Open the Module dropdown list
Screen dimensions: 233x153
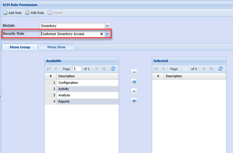pos(107,26)
